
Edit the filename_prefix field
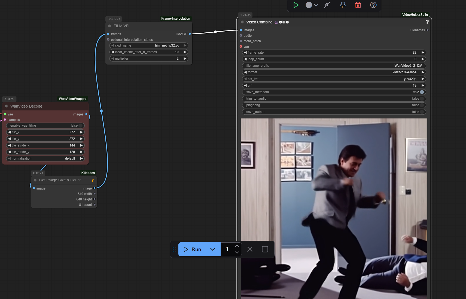tap(334, 66)
